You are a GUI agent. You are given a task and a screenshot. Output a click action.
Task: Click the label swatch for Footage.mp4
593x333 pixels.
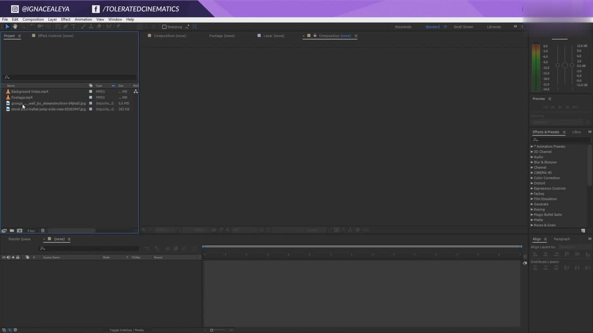pos(91,98)
